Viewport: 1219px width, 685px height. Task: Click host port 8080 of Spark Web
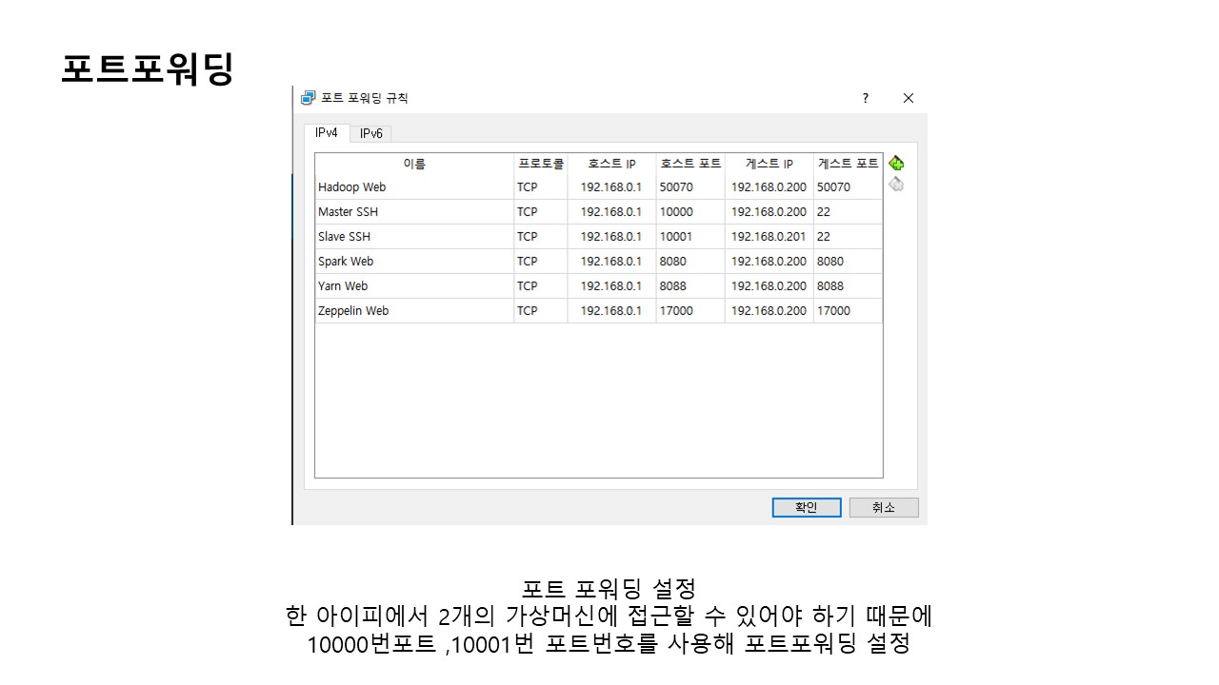[x=690, y=262]
